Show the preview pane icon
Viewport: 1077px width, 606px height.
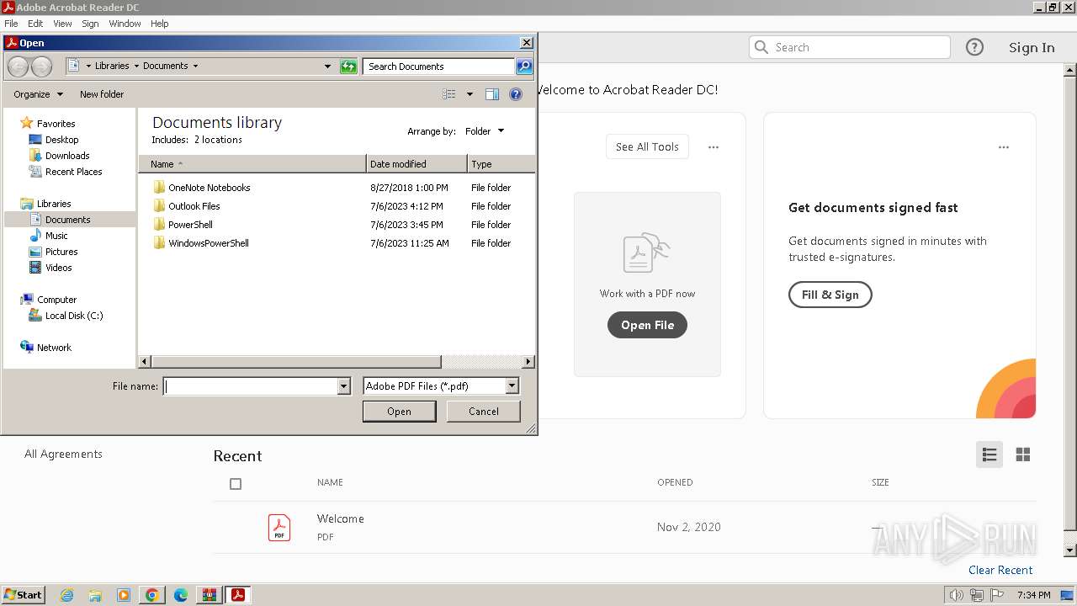click(492, 94)
